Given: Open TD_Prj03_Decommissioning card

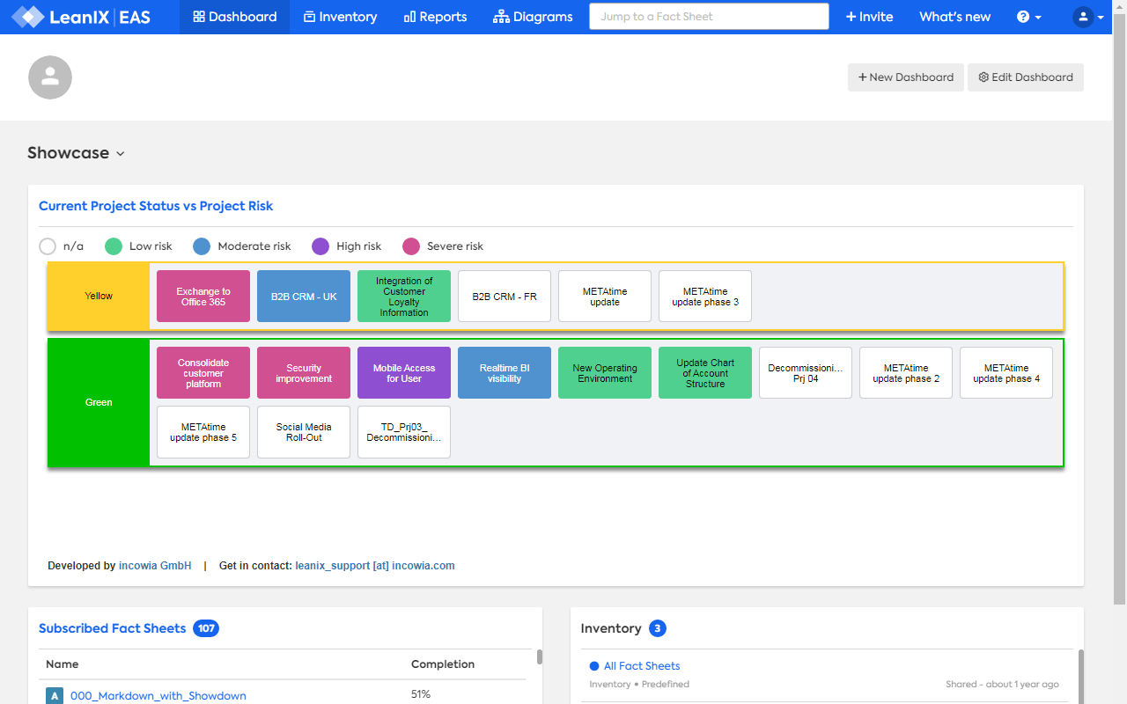Looking at the screenshot, I should click(404, 432).
